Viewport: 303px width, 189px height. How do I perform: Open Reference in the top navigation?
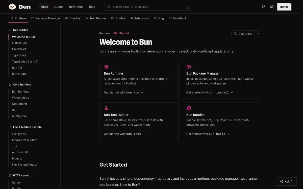[76, 7]
